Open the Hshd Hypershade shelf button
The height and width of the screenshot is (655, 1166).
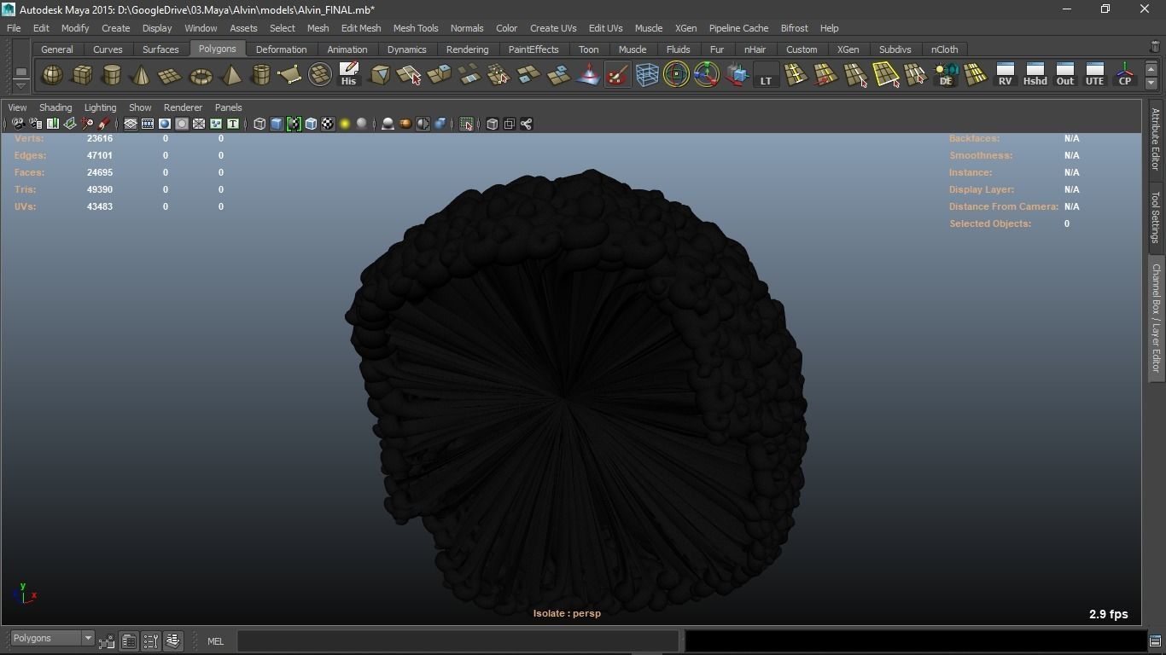pyautogui.click(x=1035, y=75)
